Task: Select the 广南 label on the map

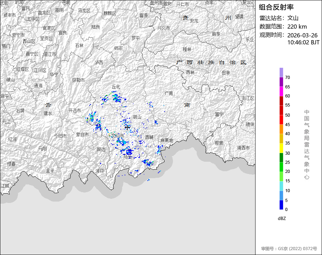Action: (169, 93)
